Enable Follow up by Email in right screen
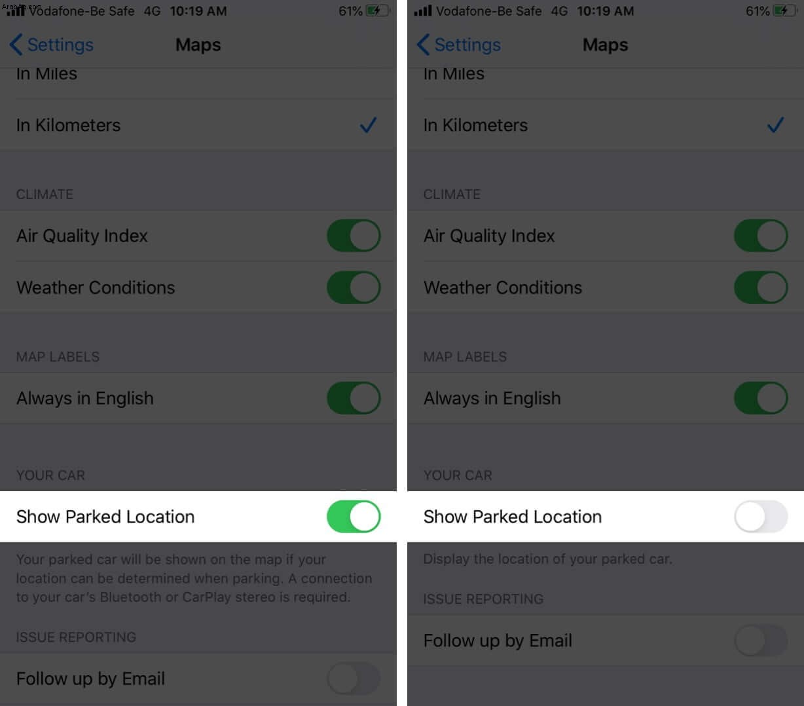This screenshot has height=706, width=804. tap(761, 641)
